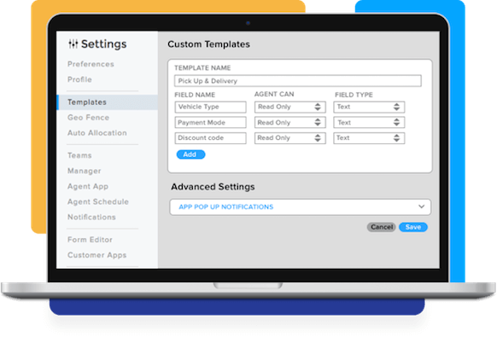
Task: Open Notifications settings
Action: point(91,218)
